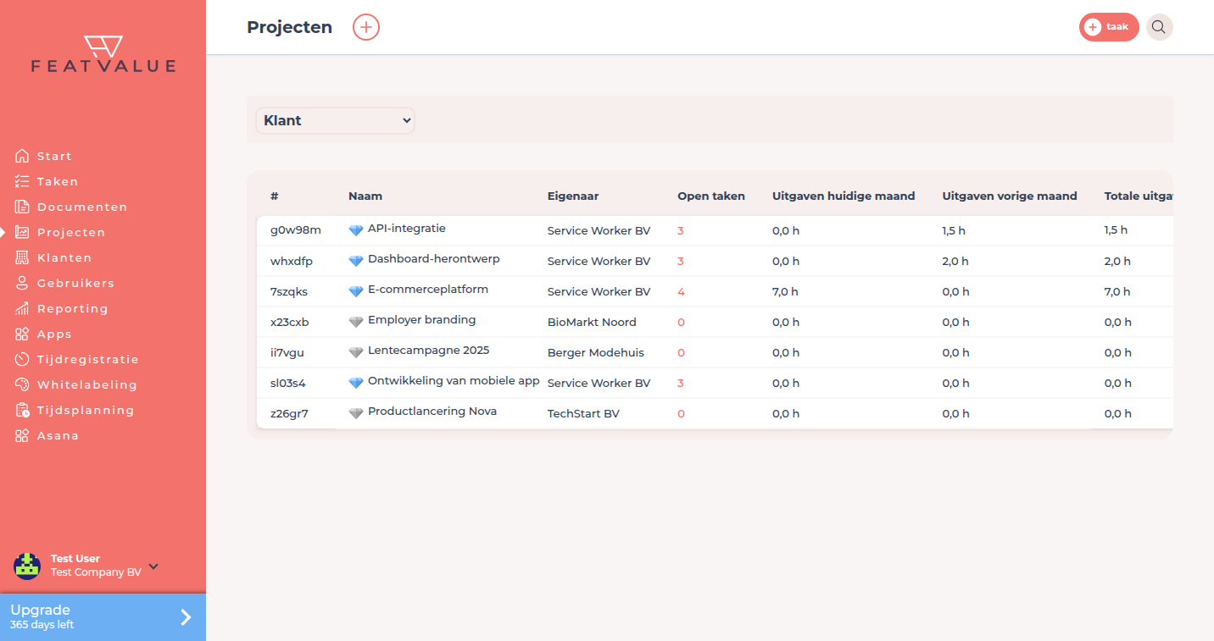Click the Taken checklist icon
This screenshot has height=641, width=1214.
tap(22, 181)
